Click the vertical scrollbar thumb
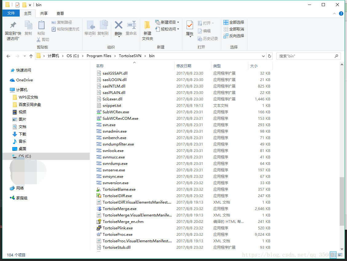This screenshot has height=261, width=347. [342, 201]
